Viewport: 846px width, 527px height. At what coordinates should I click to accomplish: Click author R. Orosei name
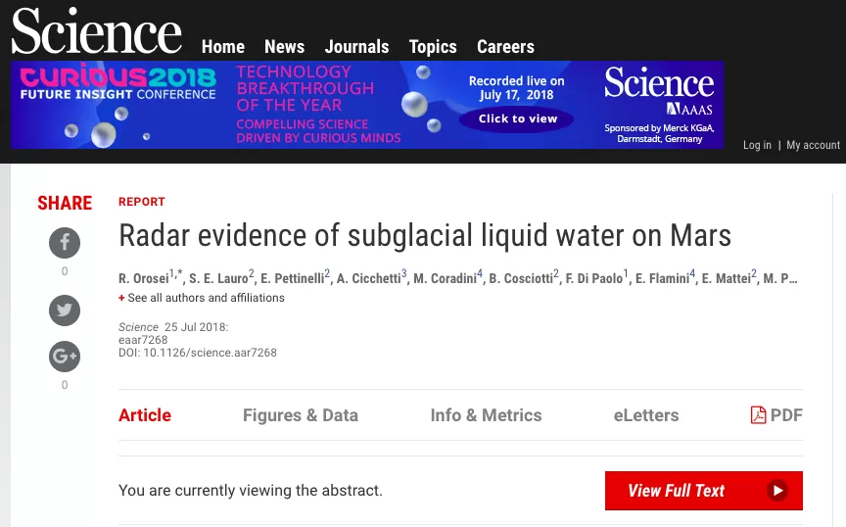click(144, 278)
